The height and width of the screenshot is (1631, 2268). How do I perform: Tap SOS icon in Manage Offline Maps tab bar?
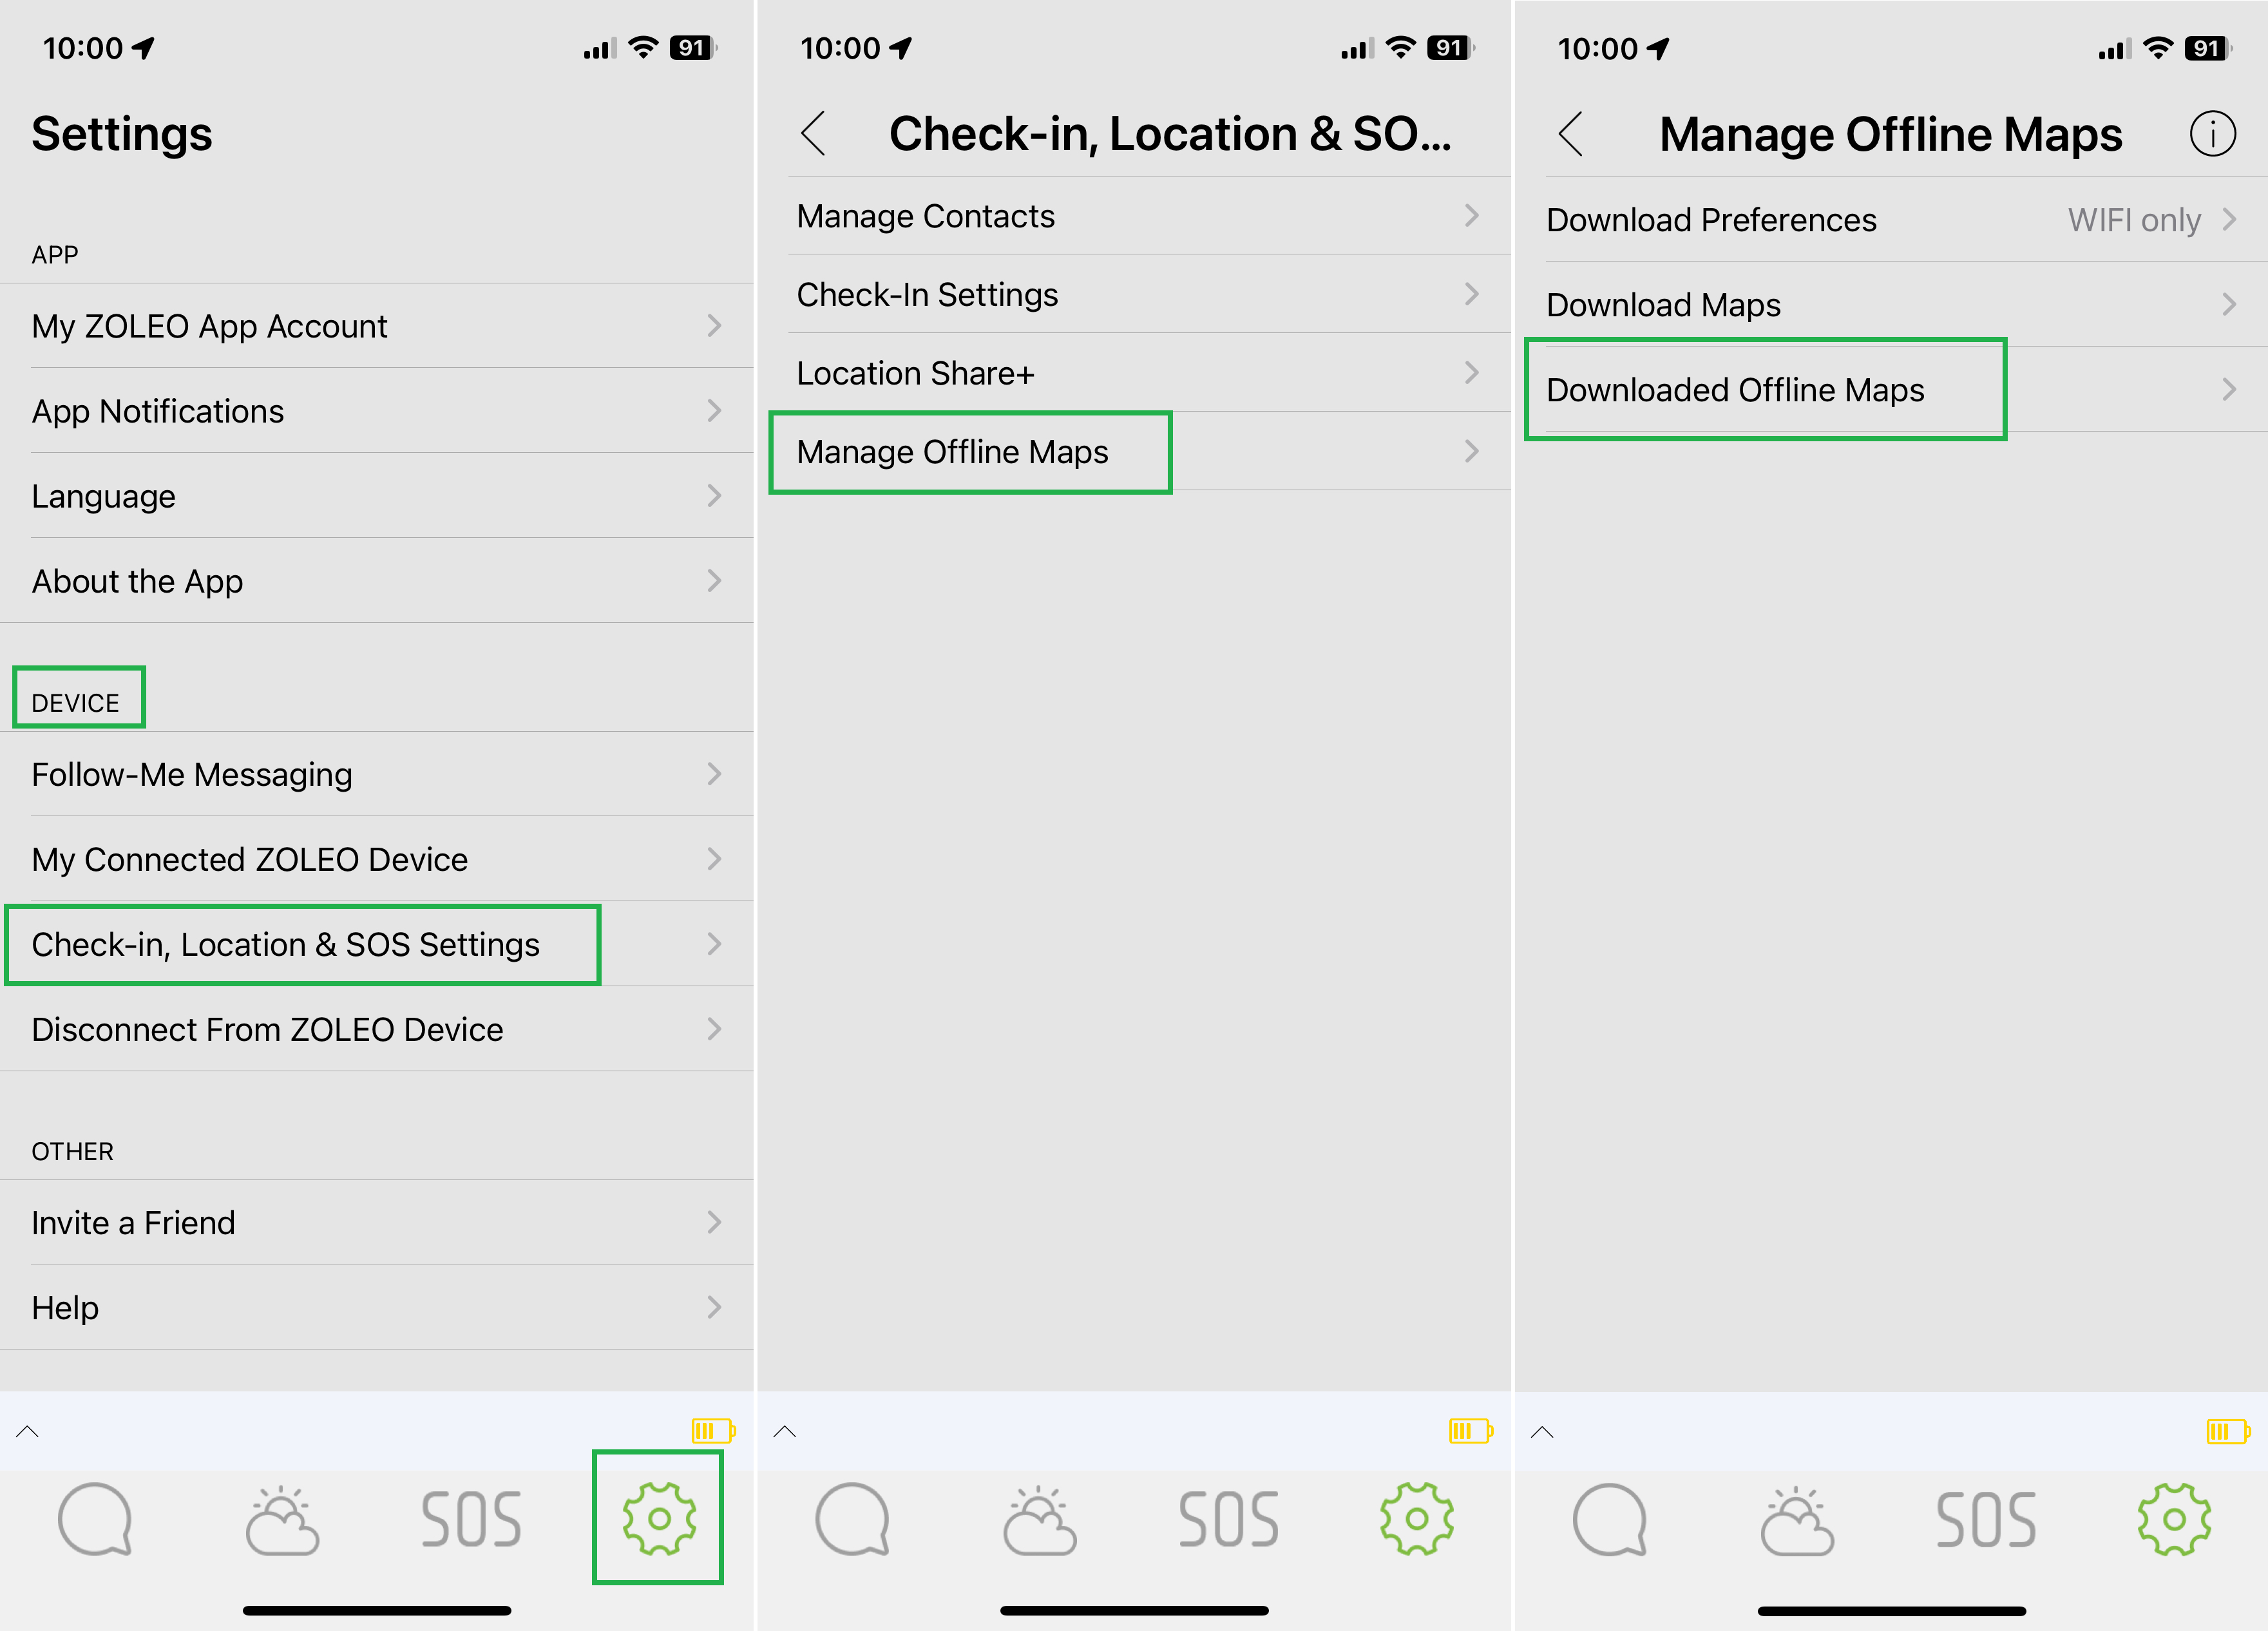click(x=1985, y=1519)
